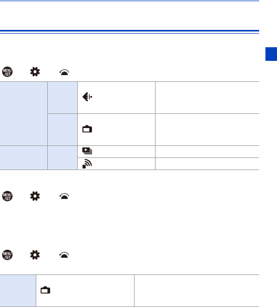Click the wireless signal icon in the upper table
Screen dimensions: 277x307
(x=87, y=164)
